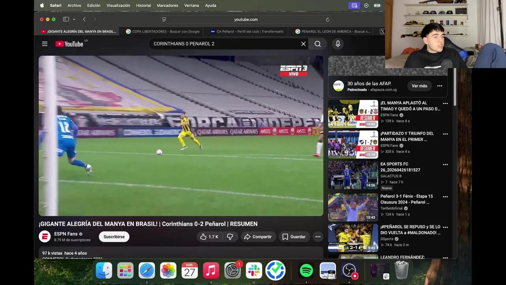Open options for 'Peñarol 3-1 Fénix' video
506x285 pixels.
(445, 197)
